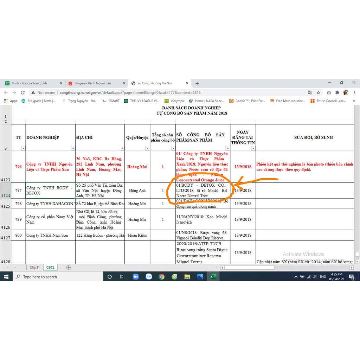This screenshot has width=360, height=360.
Task: Click the Excel icon in the taskbar
Action: pyautogui.click(x=213, y=277)
